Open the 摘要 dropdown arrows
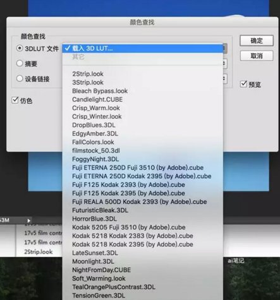Screen dimensions: 280x300 225,63
